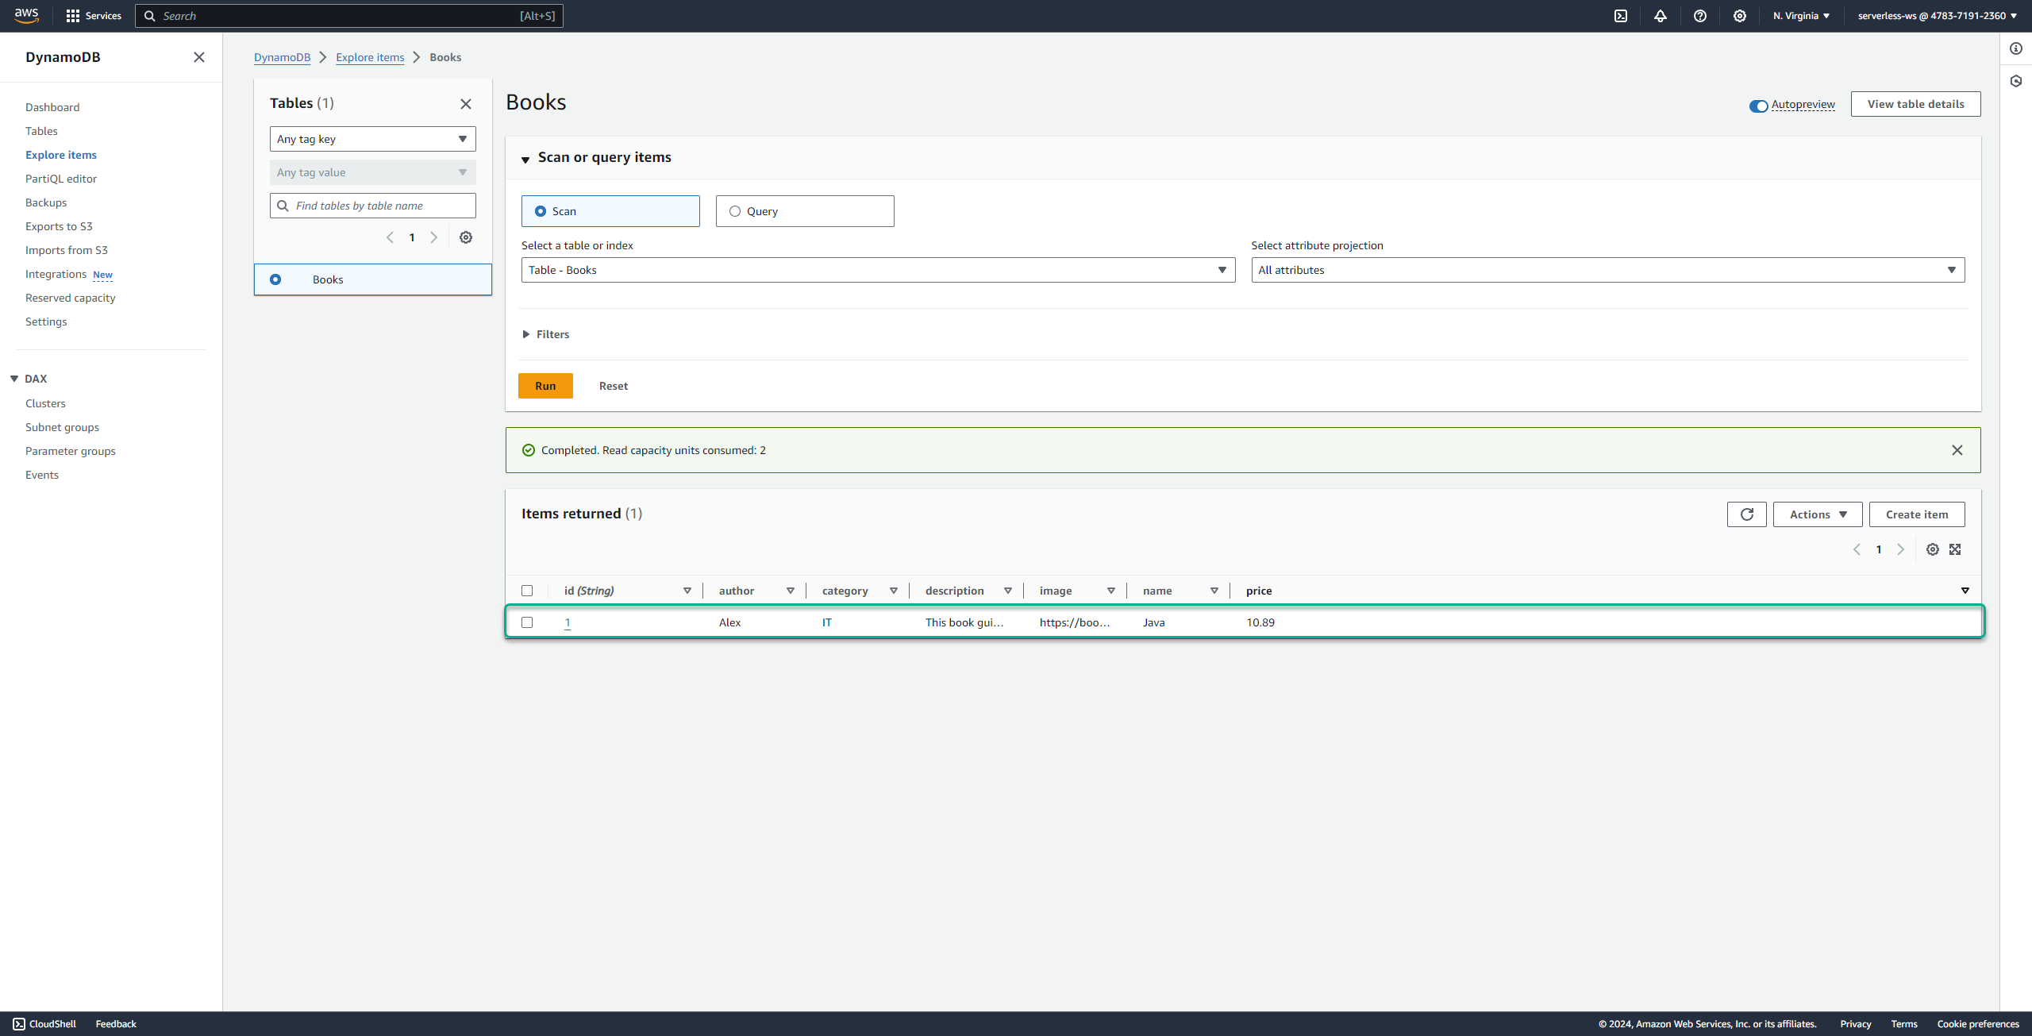The height and width of the screenshot is (1036, 2032).
Task: Sort by the category column arrow
Action: tap(894, 591)
